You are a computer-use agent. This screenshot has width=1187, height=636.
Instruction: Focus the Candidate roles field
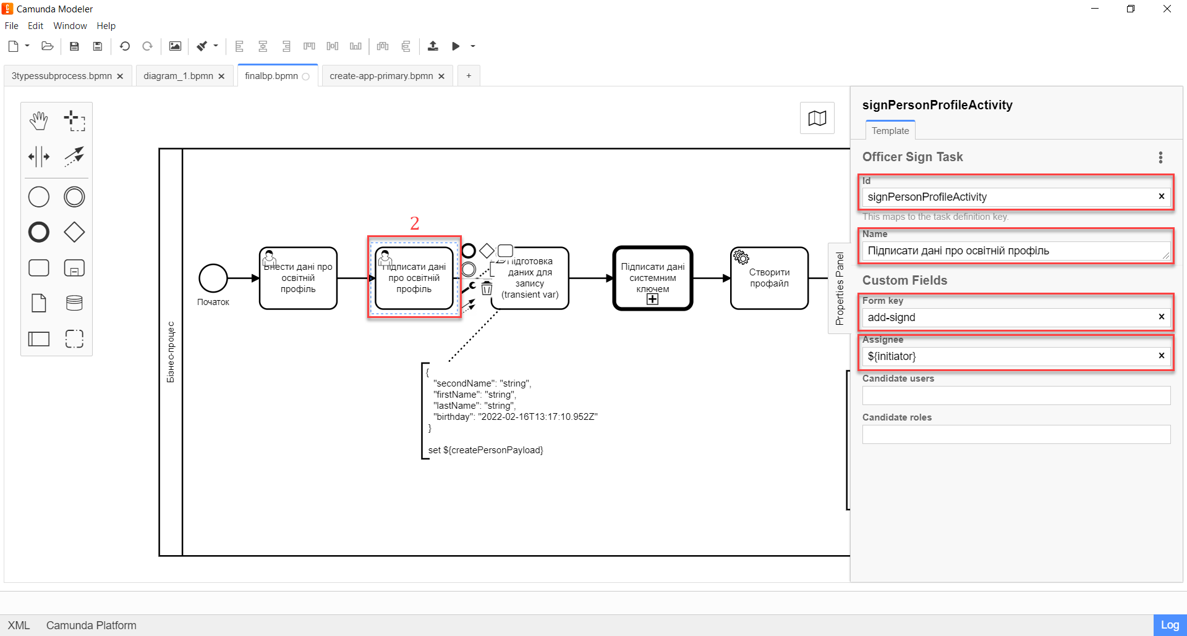pyautogui.click(x=1016, y=434)
